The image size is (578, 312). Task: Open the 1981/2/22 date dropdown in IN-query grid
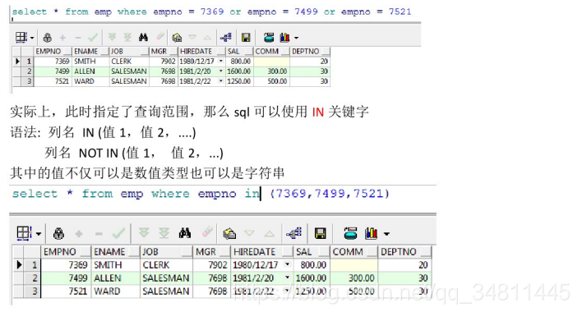pos(287,291)
